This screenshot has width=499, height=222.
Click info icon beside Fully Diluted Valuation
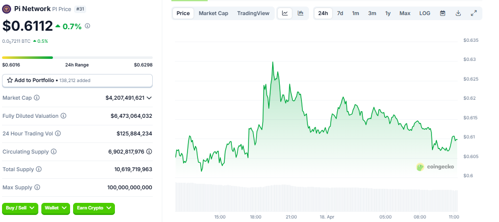(x=64, y=116)
